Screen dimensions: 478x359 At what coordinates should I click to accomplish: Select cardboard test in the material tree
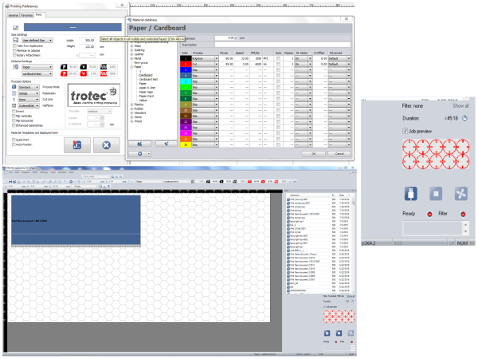[148, 79]
